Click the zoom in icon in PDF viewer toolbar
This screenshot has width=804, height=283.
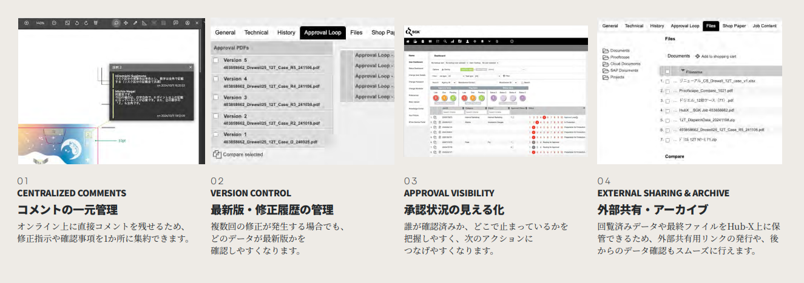[x=27, y=23]
